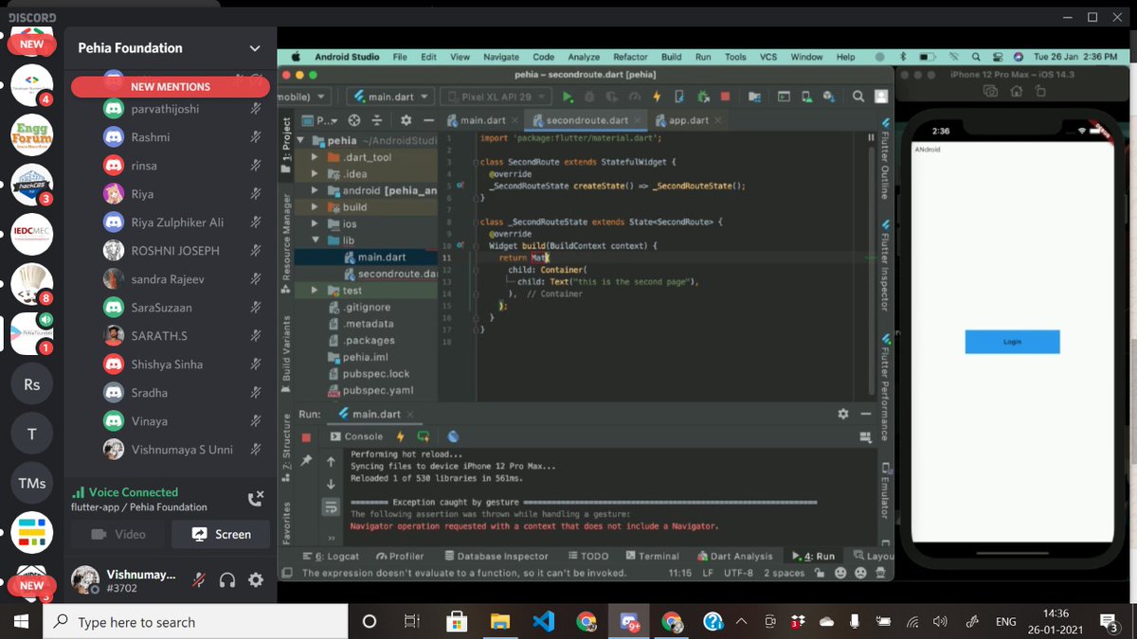Open the Navigate menu in Android Studio
The height and width of the screenshot is (639, 1137).
coord(501,57)
